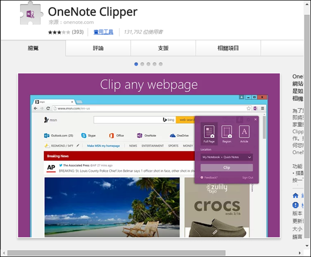Select the third carousel dot

148,64
